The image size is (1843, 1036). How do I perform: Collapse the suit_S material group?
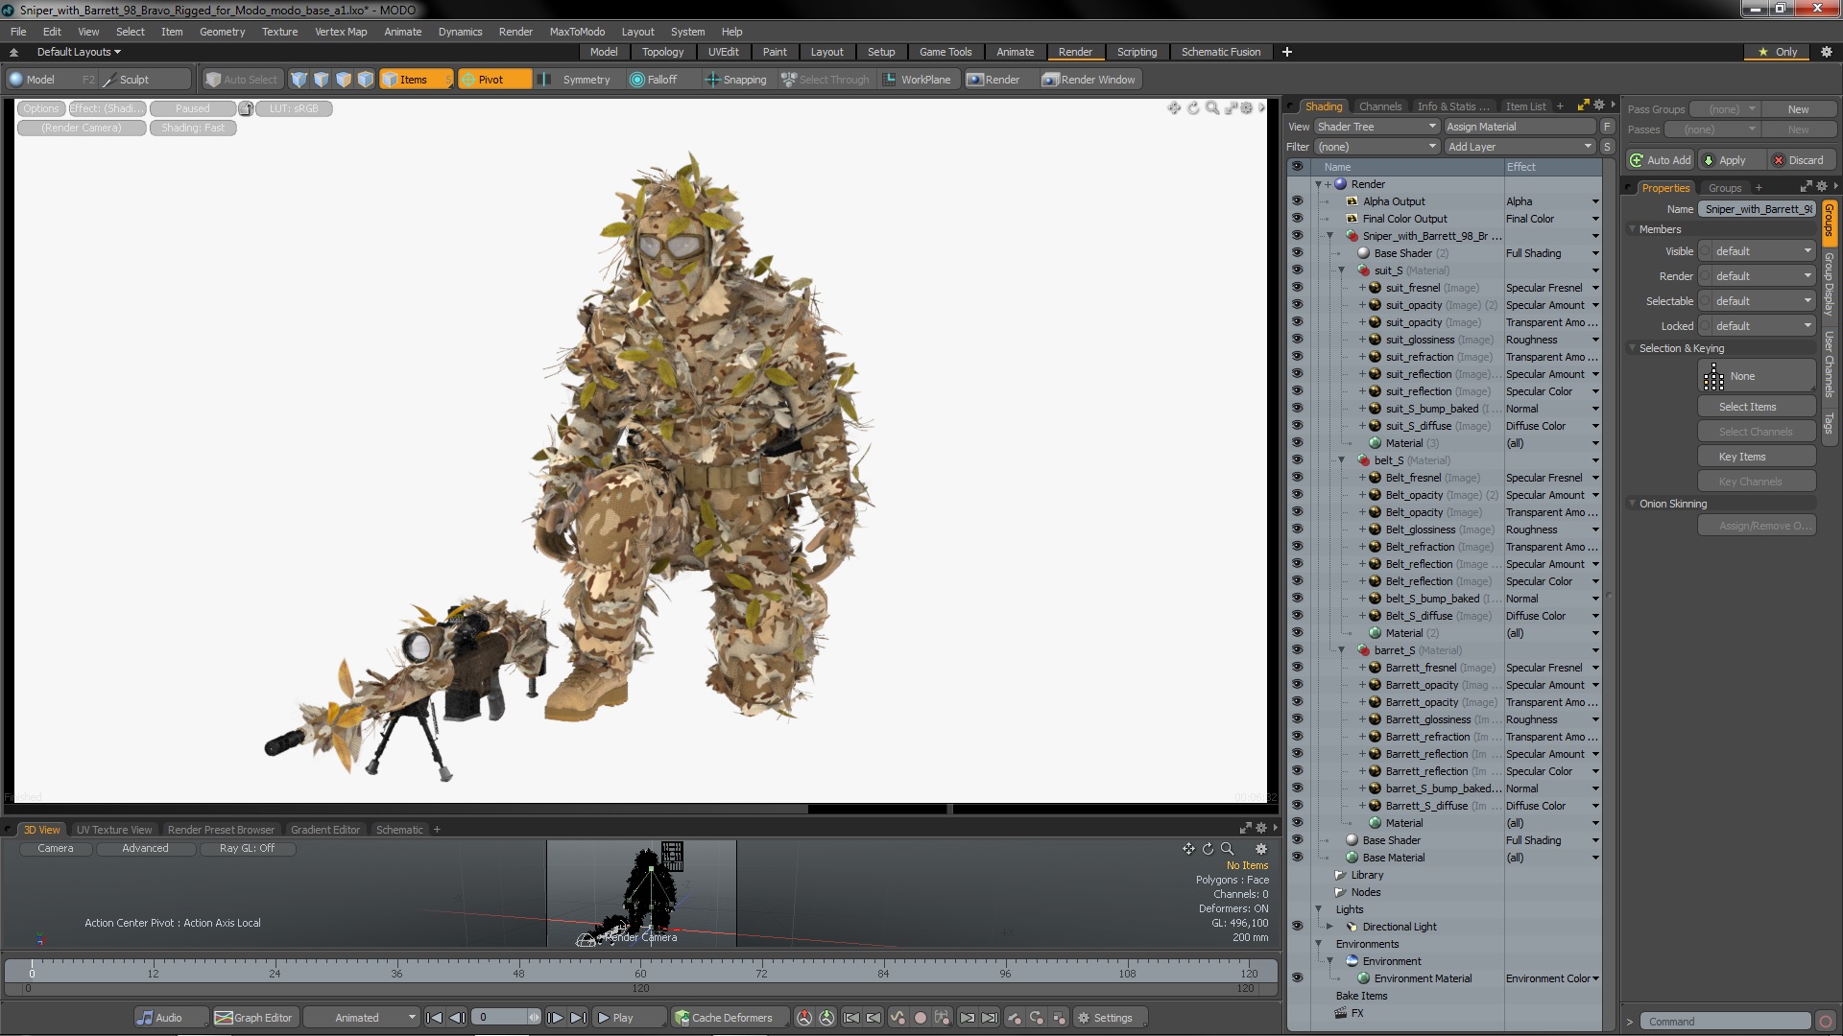tap(1342, 271)
